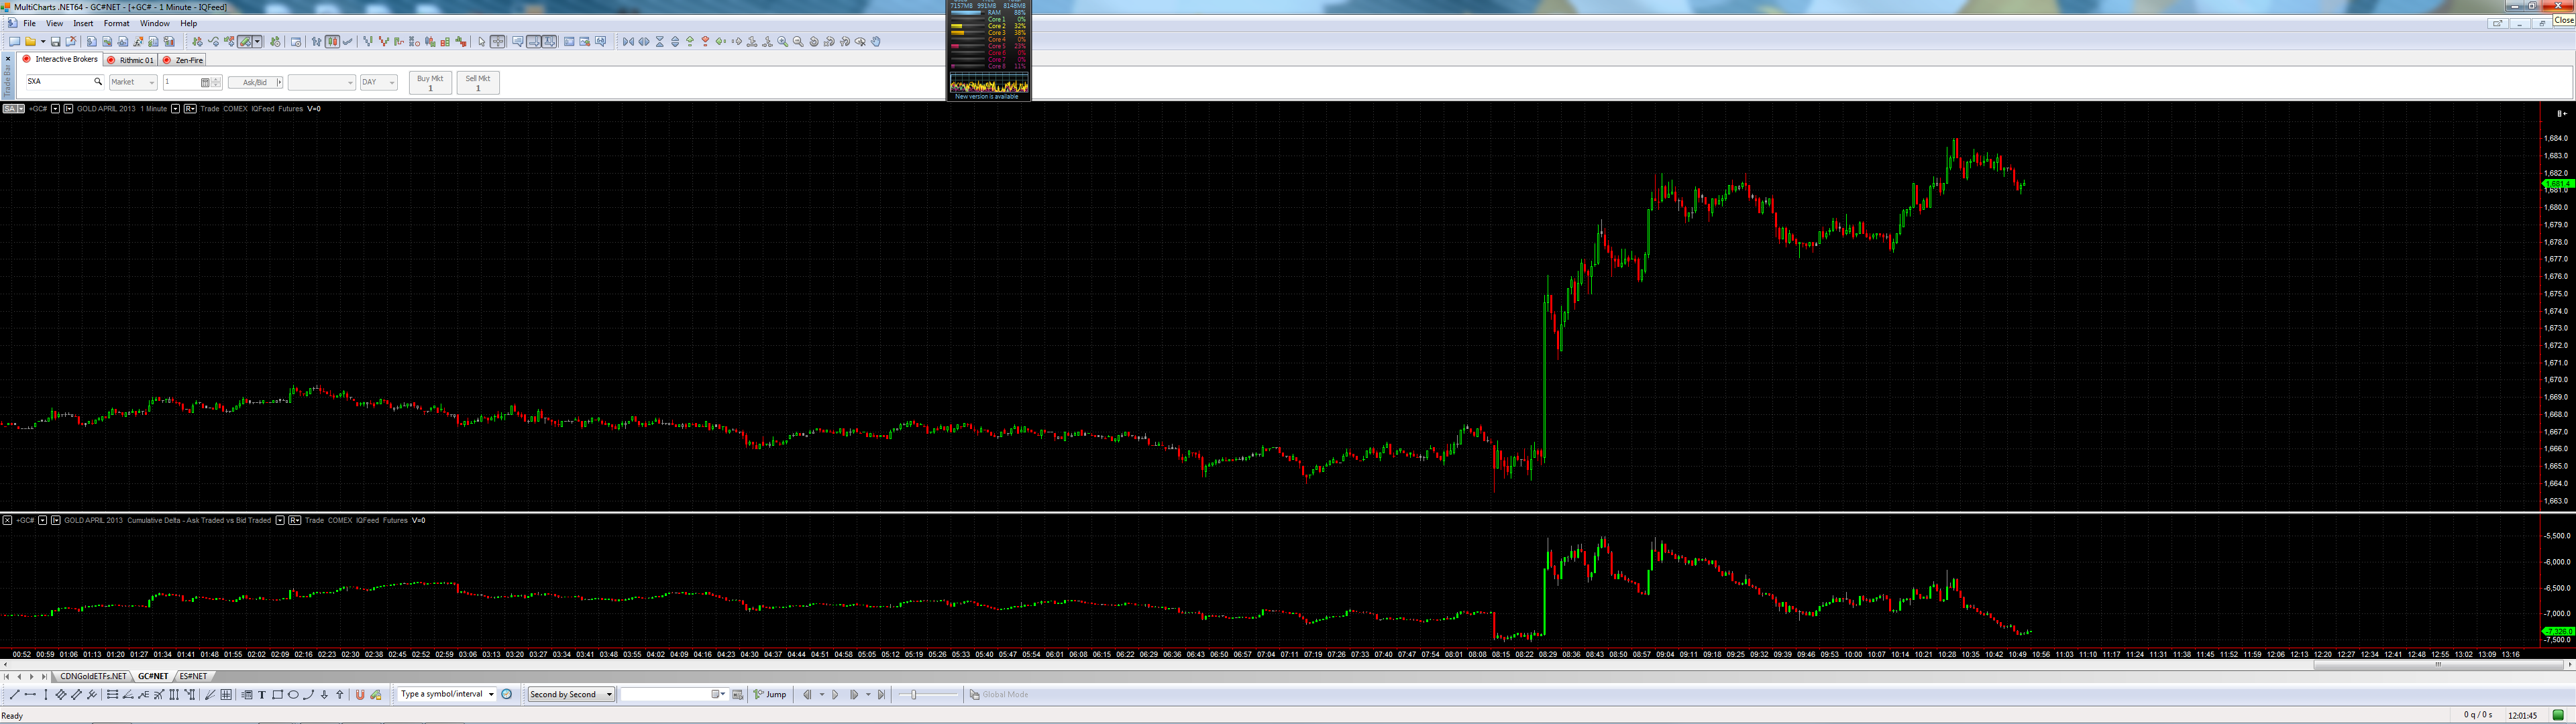This screenshot has width=2576, height=724.
Task: Select the Vertical Line drawing tool
Action: pos(46,695)
